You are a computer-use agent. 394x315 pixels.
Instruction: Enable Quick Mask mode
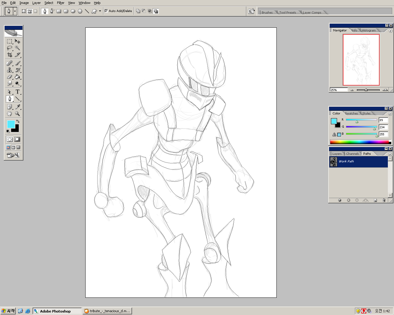click(x=17, y=139)
